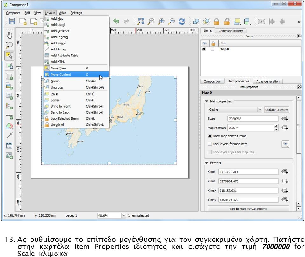
Task: Open the Composer menu
Action: [13, 13]
